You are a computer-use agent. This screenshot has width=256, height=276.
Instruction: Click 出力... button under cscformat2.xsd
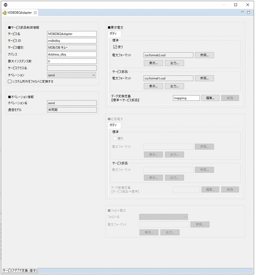(174, 63)
